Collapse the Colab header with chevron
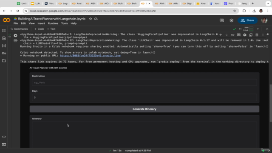The height and width of the screenshot is (153, 272). coord(267,29)
